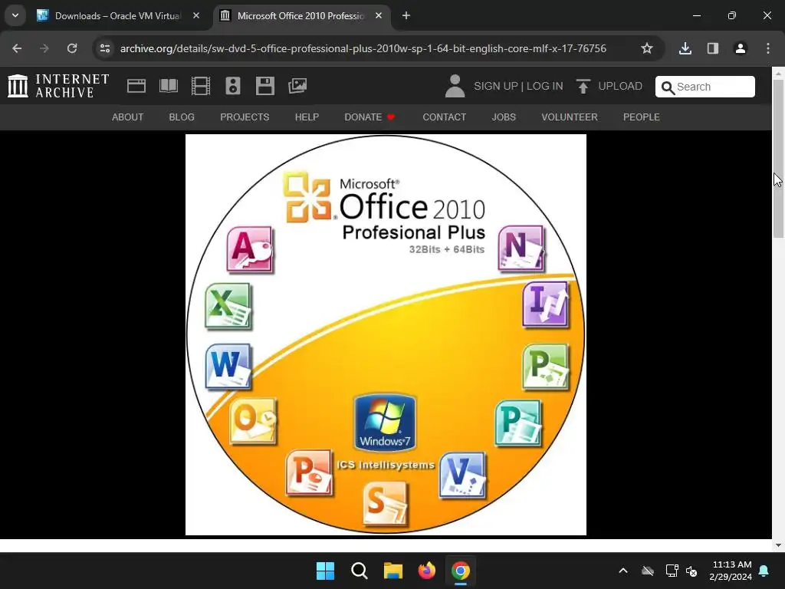
Task: Toggle Chrome side panel icon
Action: click(x=713, y=48)
